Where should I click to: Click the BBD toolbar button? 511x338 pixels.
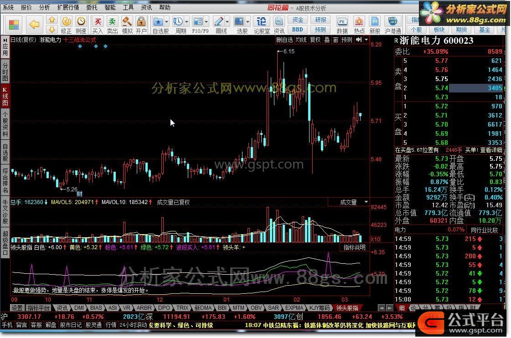(x=298, y=30)
